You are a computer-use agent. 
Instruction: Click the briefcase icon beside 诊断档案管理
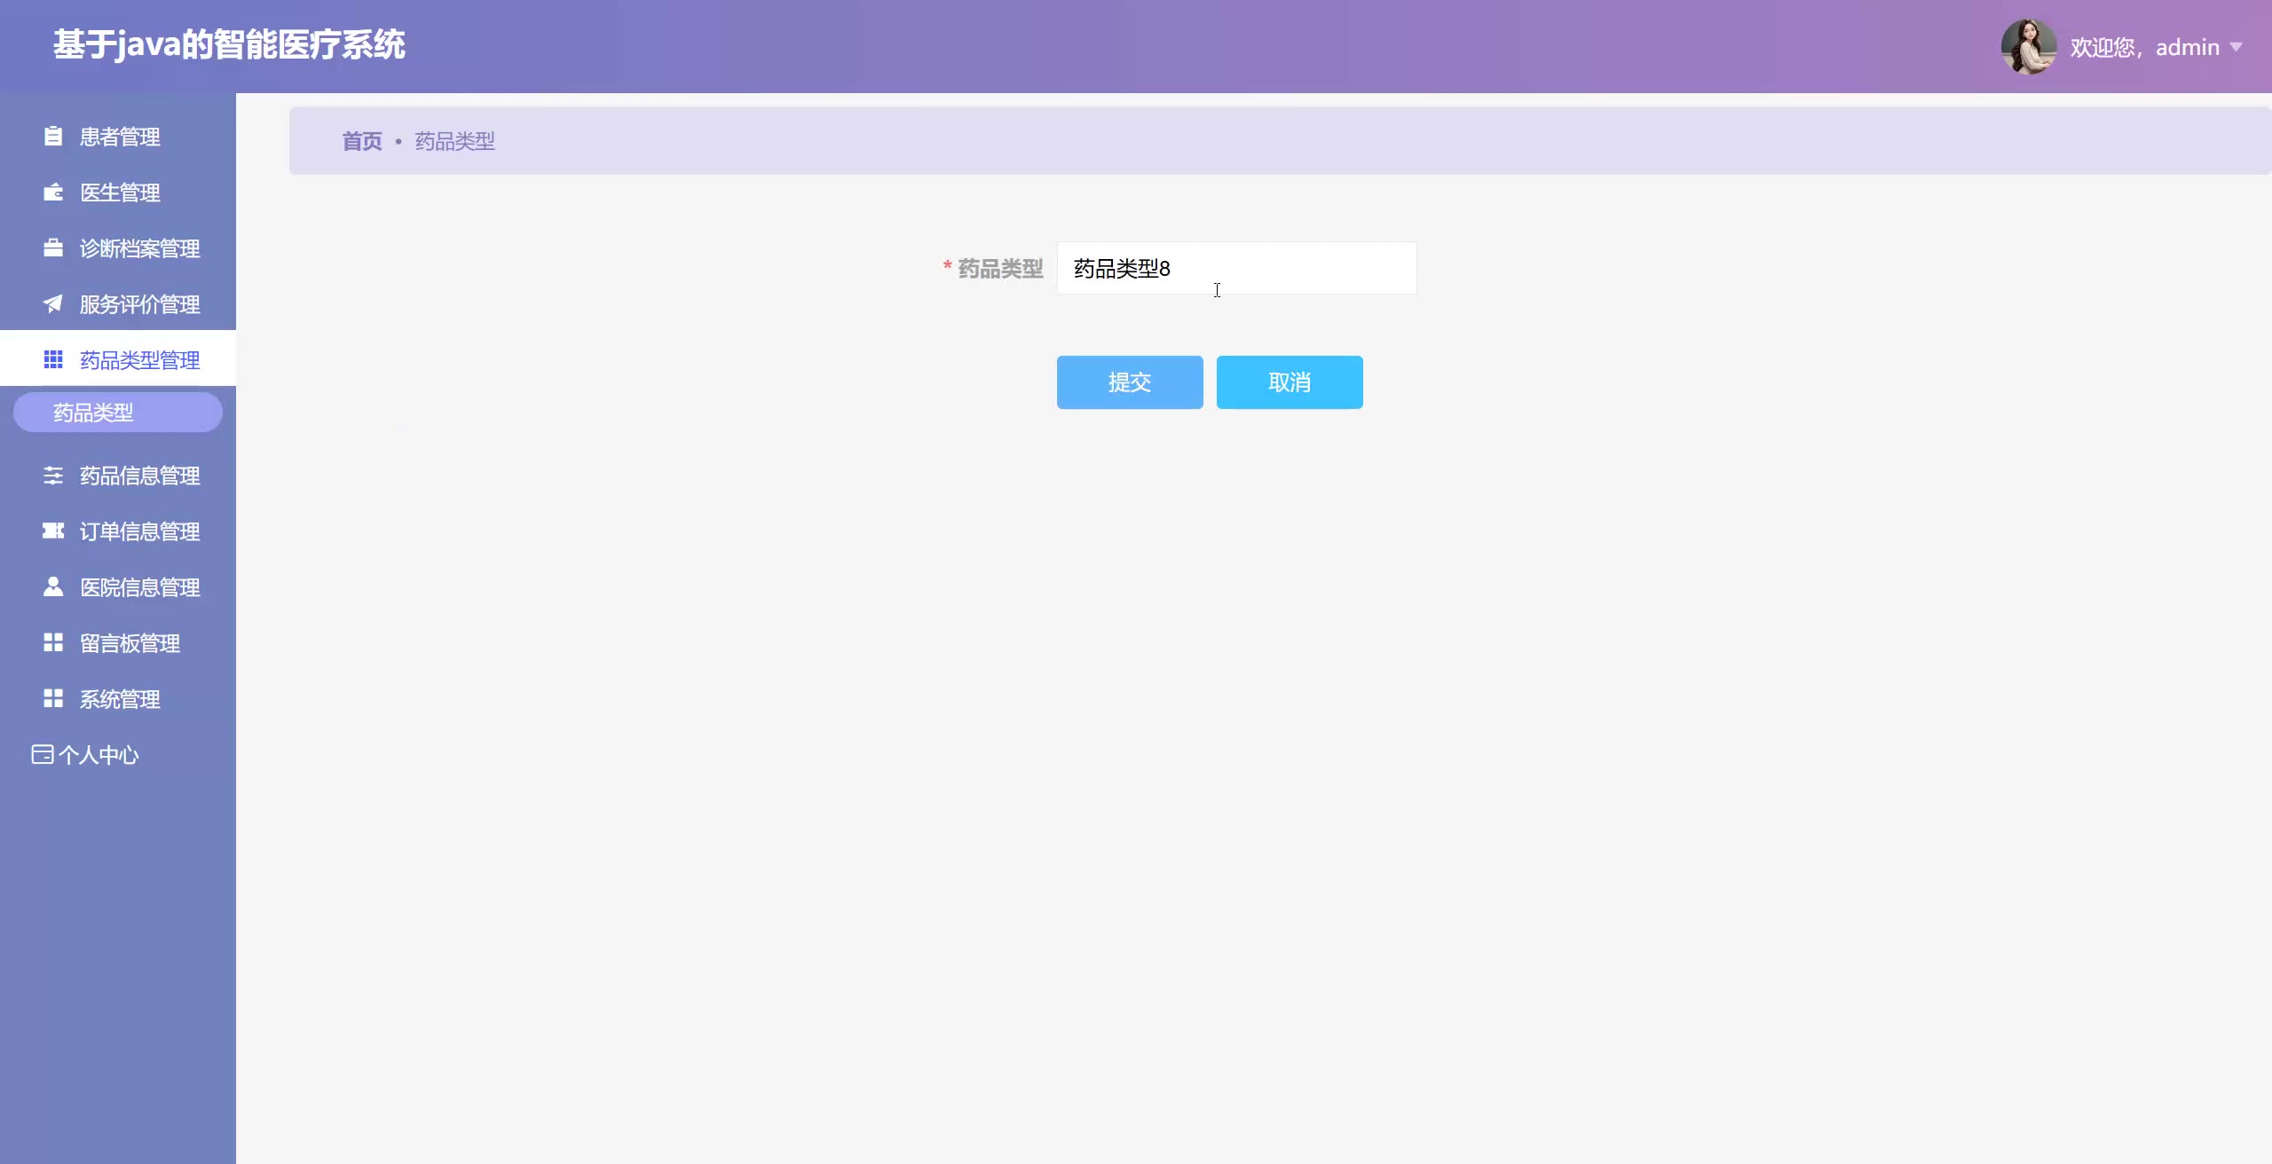tap(53, 248)
